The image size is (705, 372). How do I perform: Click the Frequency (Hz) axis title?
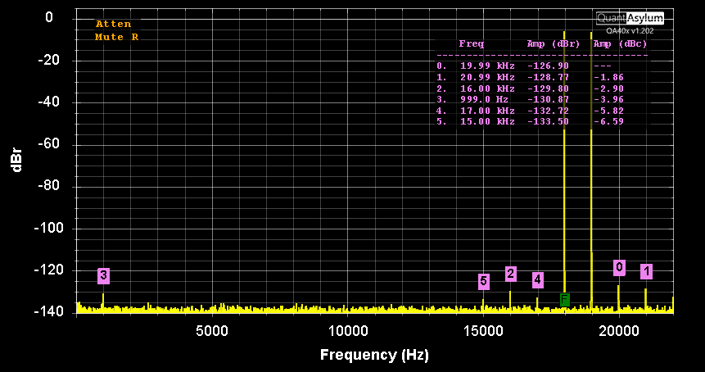(x=374, y=356)
